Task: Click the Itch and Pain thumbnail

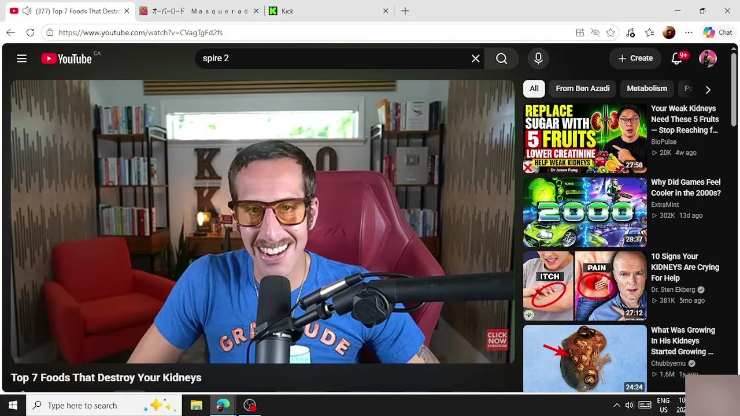Action: click(585, 286)
